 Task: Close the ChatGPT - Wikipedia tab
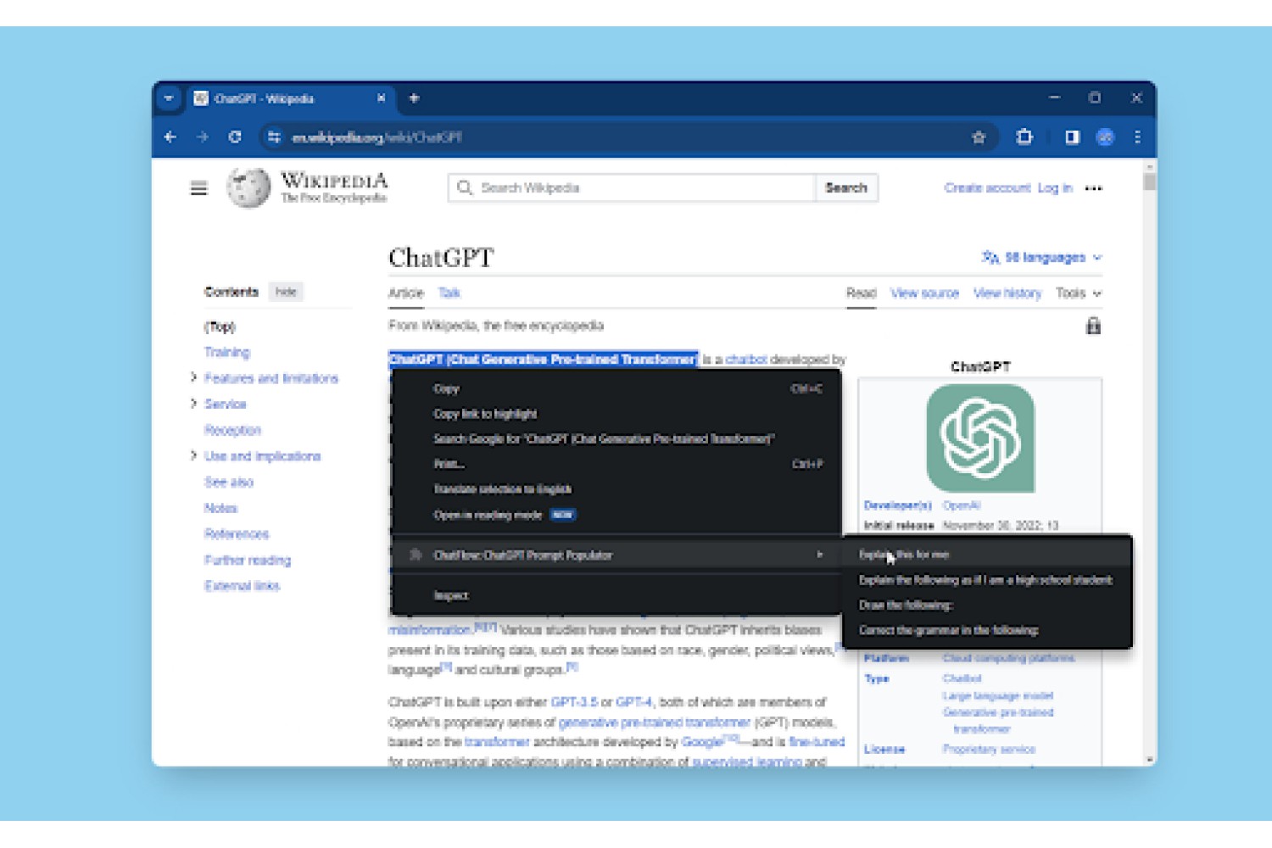382,98
